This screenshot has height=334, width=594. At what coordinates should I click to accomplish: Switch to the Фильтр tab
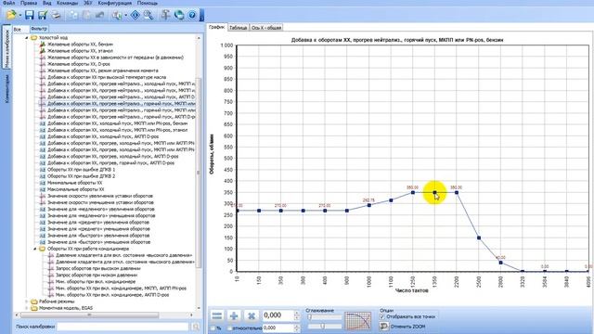click(x=39, y=29)
